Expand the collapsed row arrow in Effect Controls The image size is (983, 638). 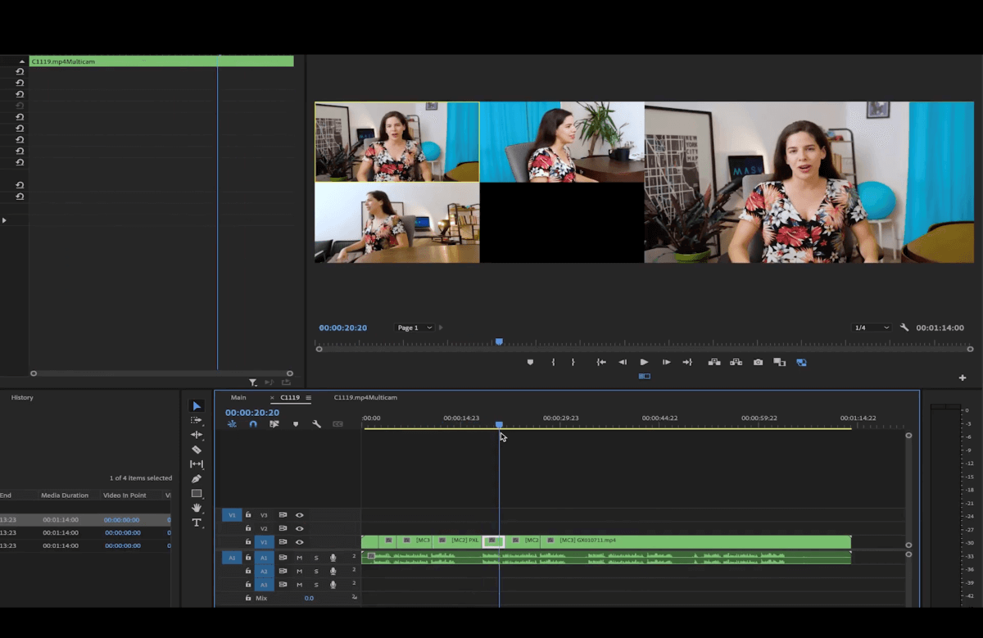tap(4, 220)
